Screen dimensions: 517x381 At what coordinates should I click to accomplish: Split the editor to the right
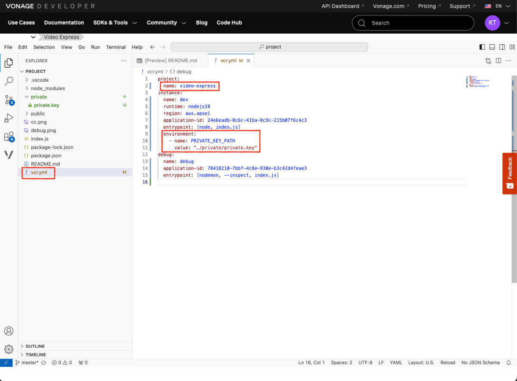coord(498,61)
